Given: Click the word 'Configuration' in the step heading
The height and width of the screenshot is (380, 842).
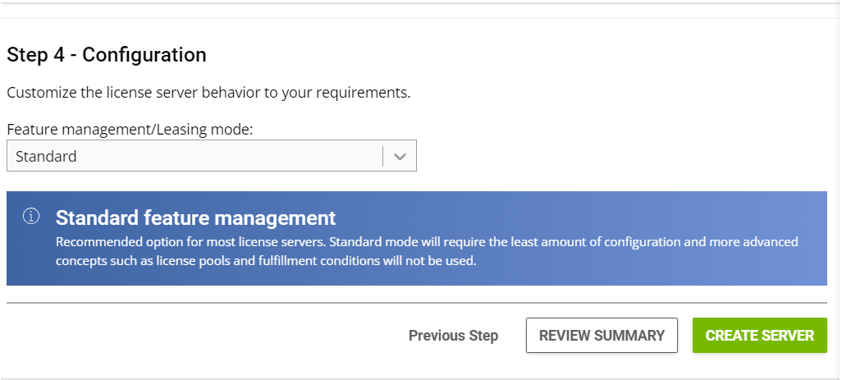Looking at the screenshot, I should pos(144,55).
